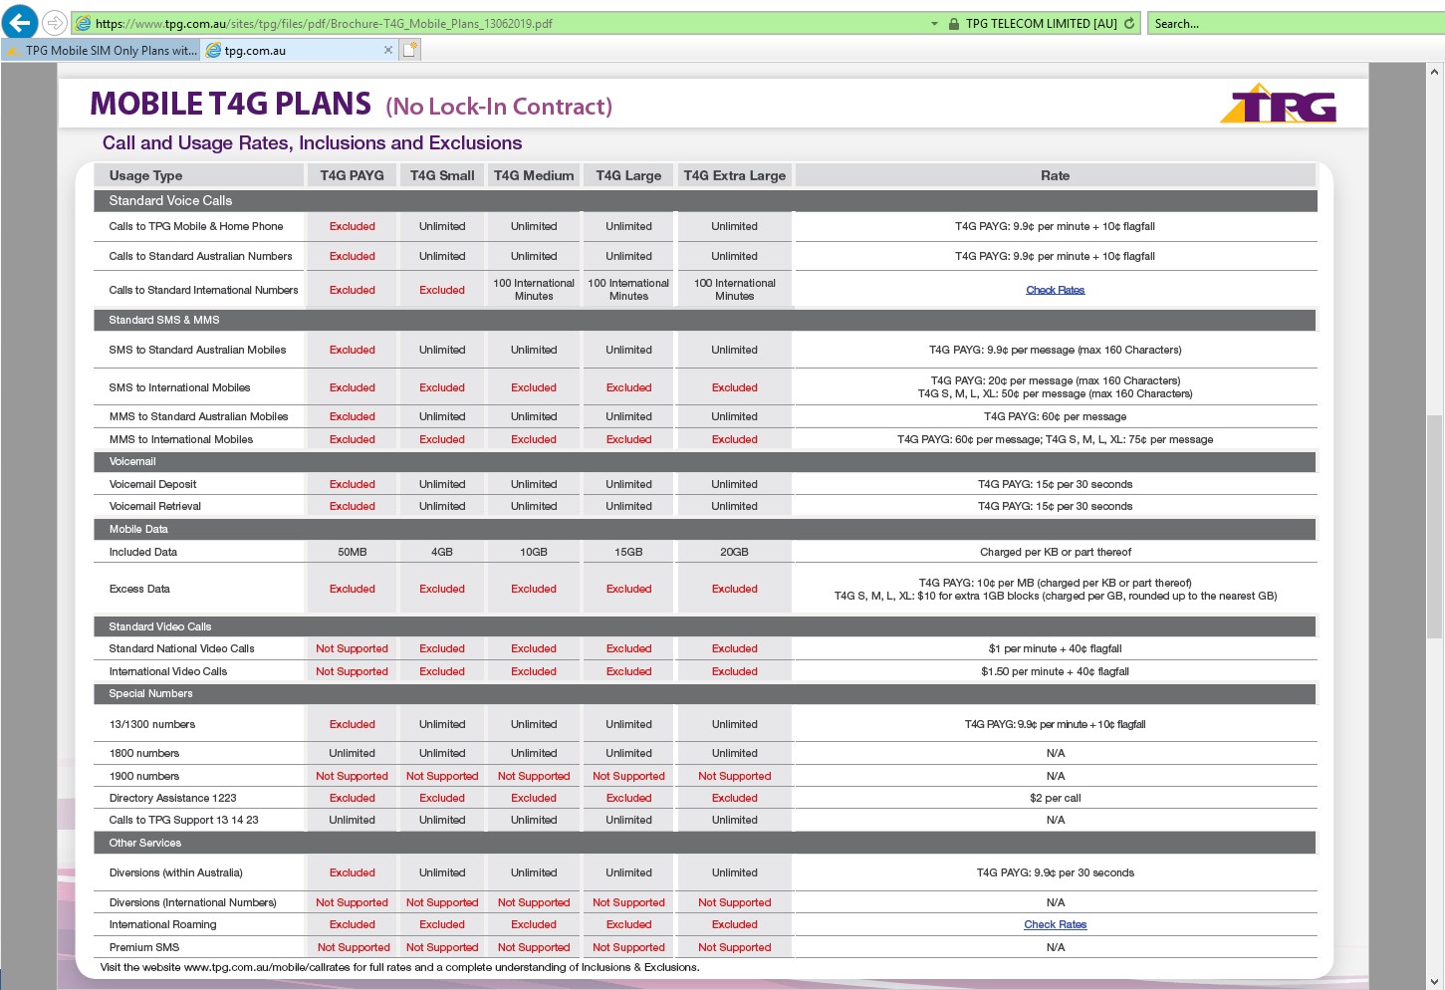Click the 'International Roaming' row label
1445x990 pixels.
click(162, 924)
